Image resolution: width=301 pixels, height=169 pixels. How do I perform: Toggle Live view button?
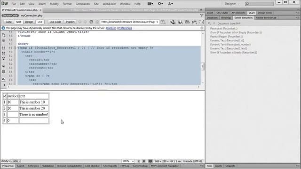click(x=40, y=22)
